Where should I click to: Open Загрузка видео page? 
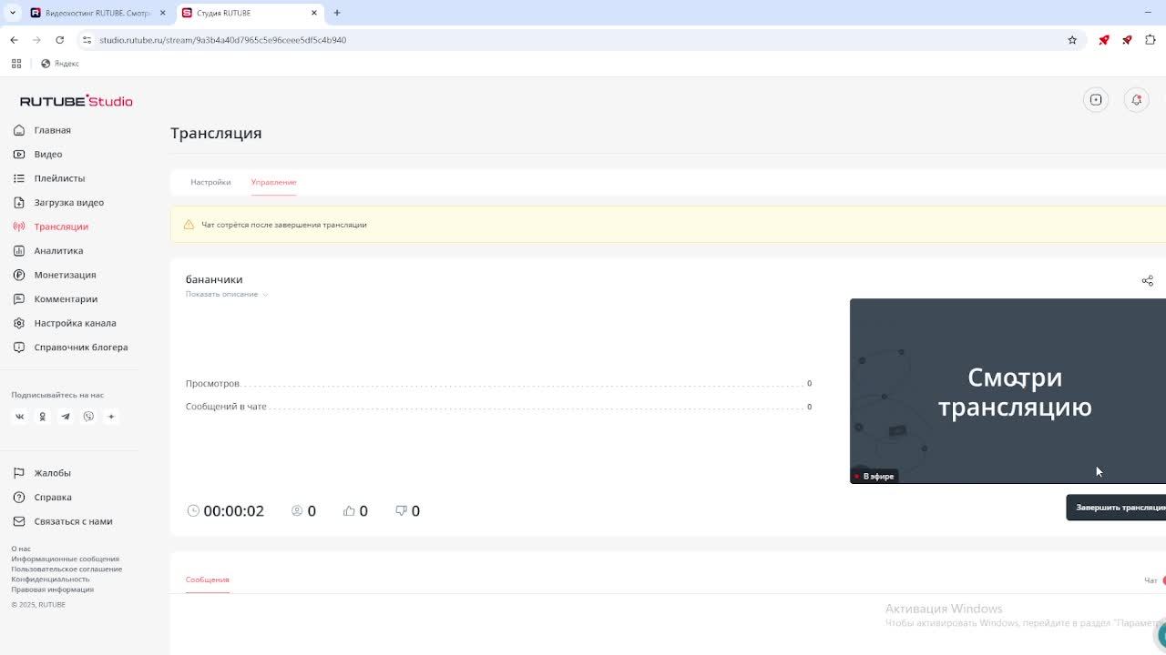[68, 203]
